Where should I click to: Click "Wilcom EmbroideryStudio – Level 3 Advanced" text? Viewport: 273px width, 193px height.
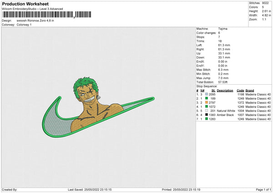point(32,9)
